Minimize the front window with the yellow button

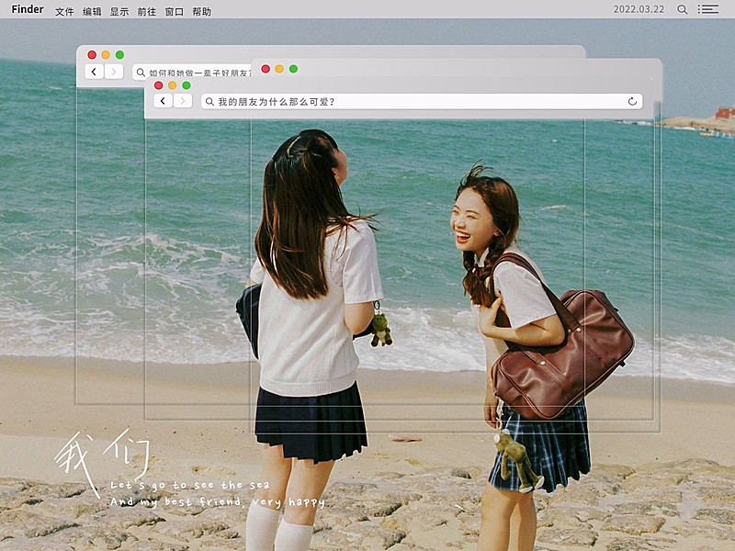point(171,84)
